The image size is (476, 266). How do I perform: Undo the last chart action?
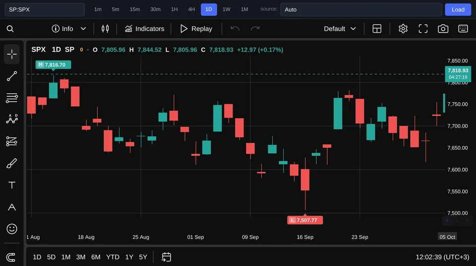coord(235,29)
